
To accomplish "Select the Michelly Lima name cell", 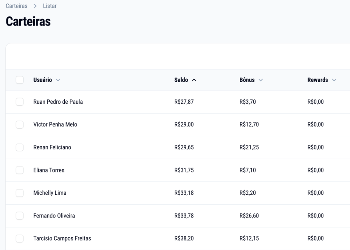I will [50, 193].
